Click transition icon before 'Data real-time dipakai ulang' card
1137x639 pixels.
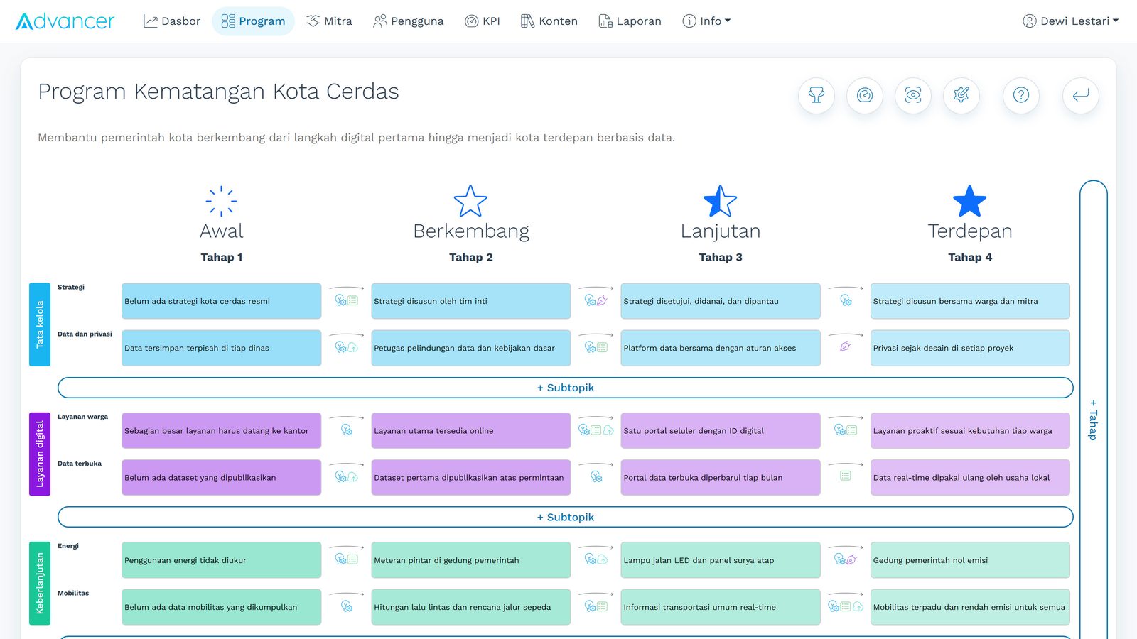pyautogui.click(x=846, y=476)
